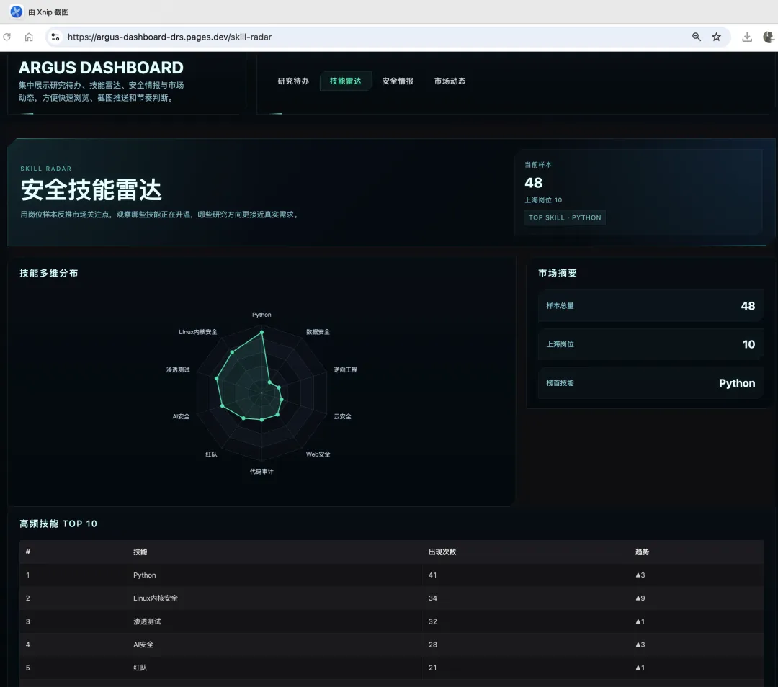Screen dimensions: 778x687
Task: Select the Linux内核安全 table row
Action: [x=391, y=598]
